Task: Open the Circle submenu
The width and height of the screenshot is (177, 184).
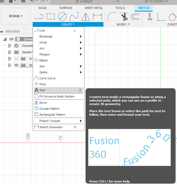Action: tap(59, 43)
